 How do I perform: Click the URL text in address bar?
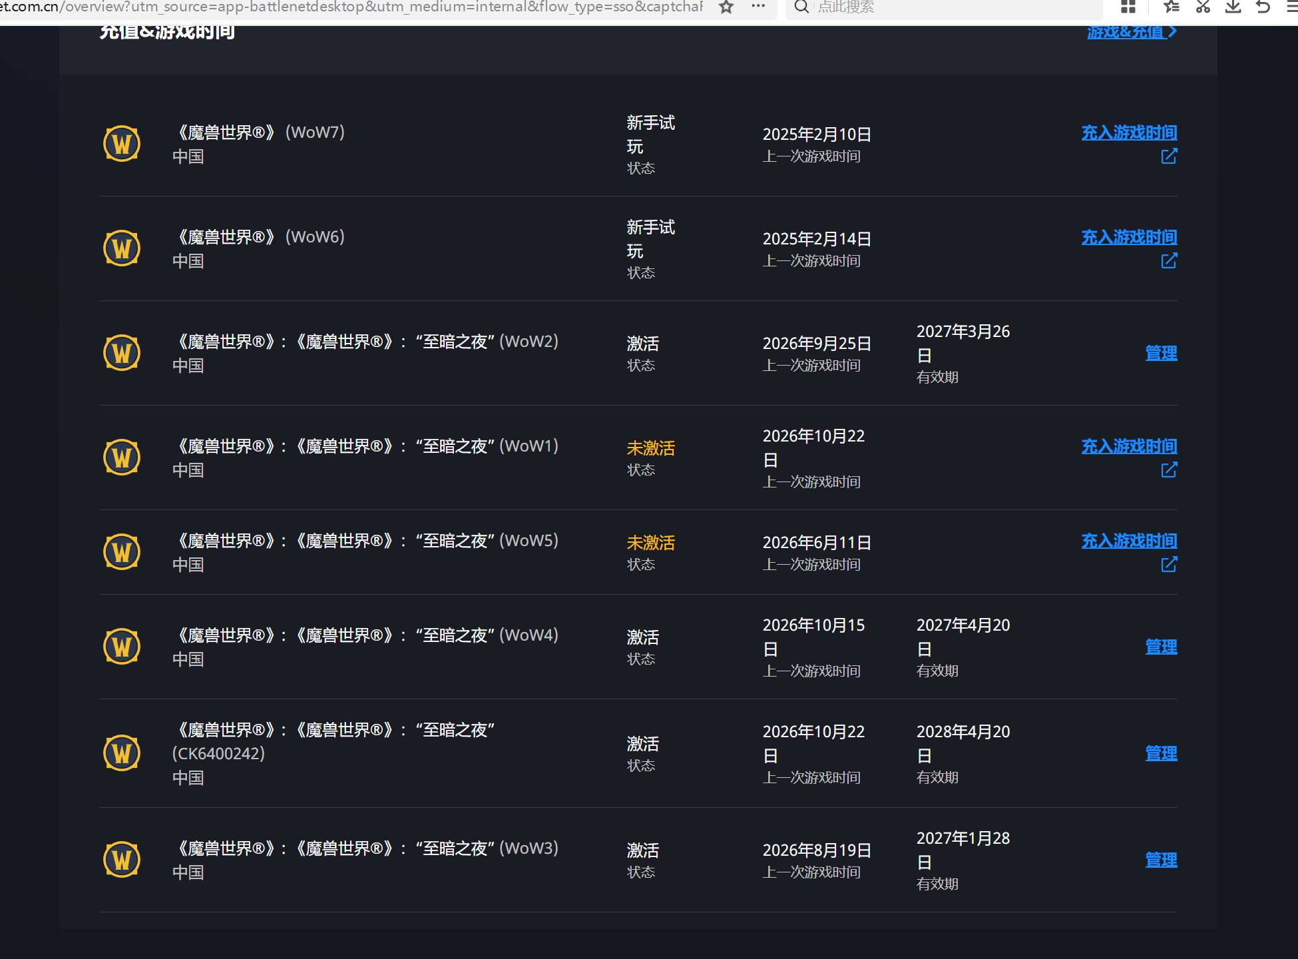[351, 7]
